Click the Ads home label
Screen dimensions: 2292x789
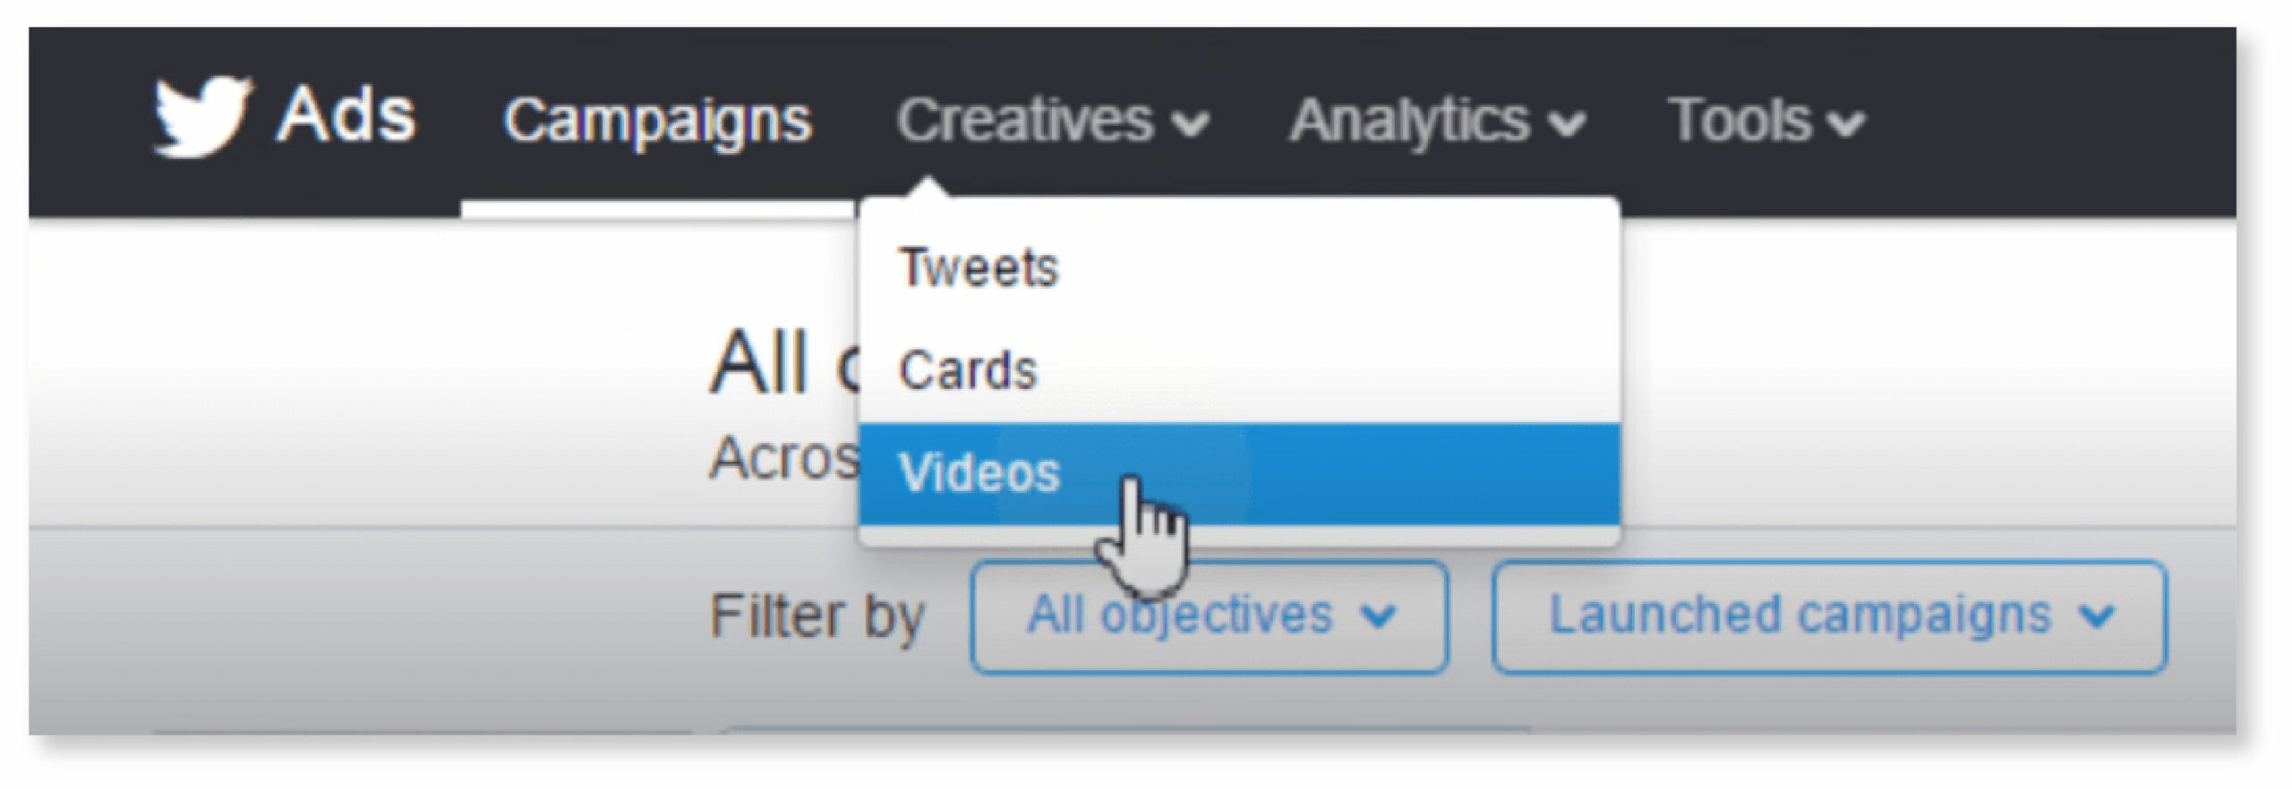(346, 115)
